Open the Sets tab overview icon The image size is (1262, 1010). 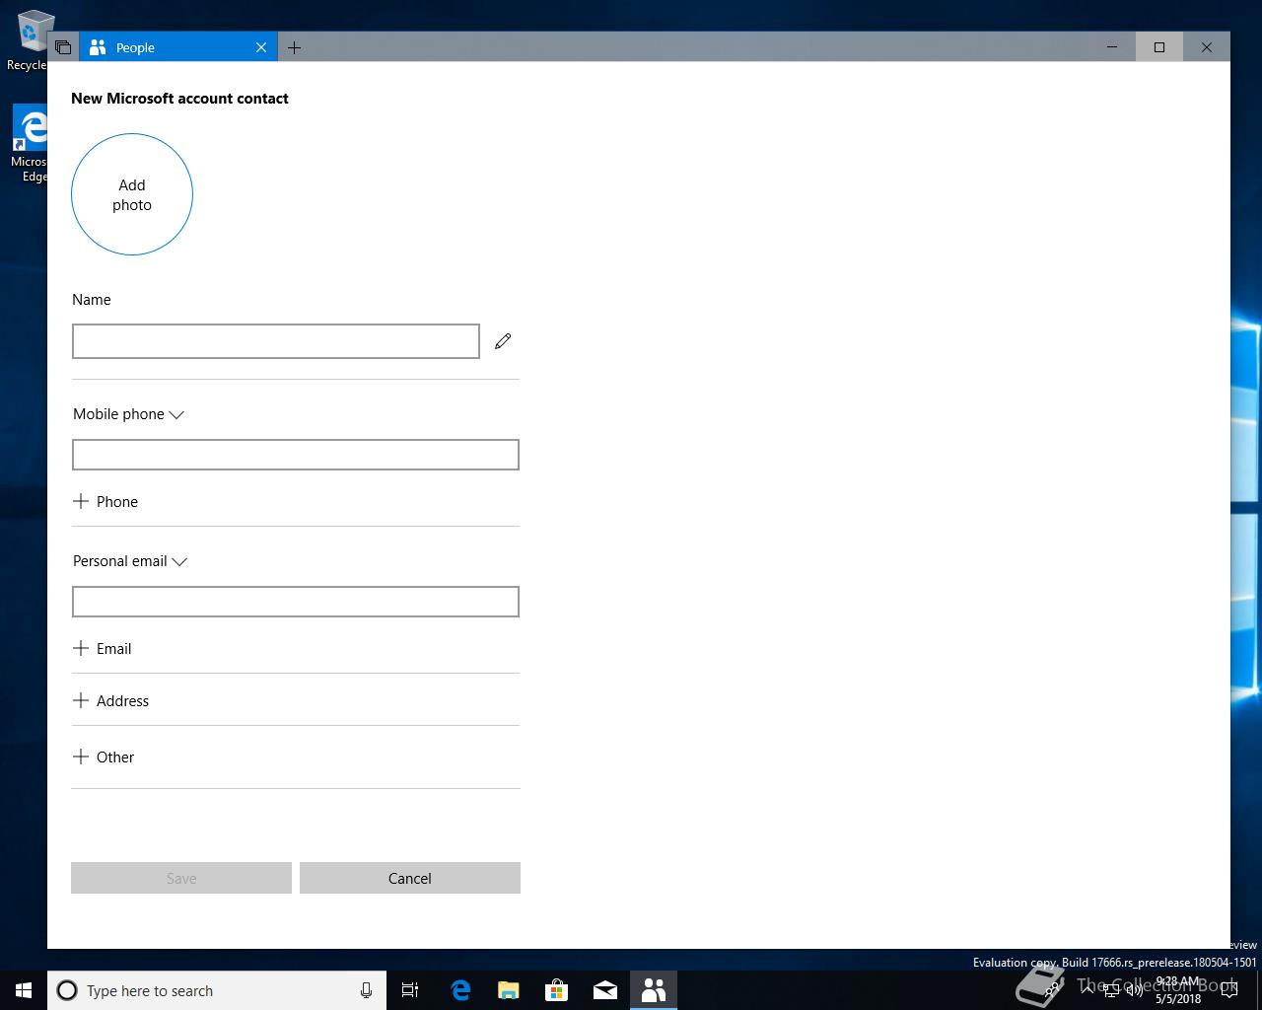[x=63, y=47]
